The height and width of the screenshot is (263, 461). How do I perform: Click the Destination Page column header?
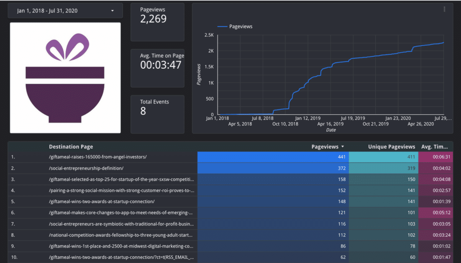tap(71, 147)
